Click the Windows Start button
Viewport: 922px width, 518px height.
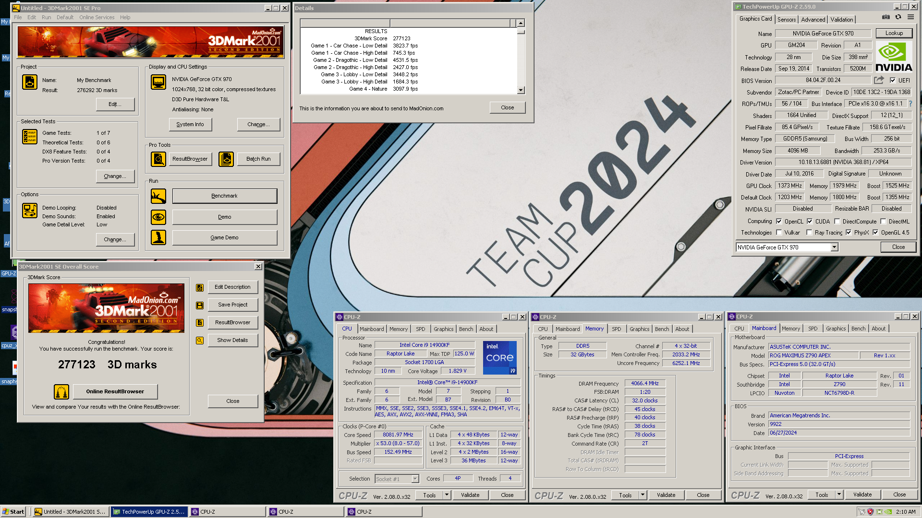click(x=13, y=512)
